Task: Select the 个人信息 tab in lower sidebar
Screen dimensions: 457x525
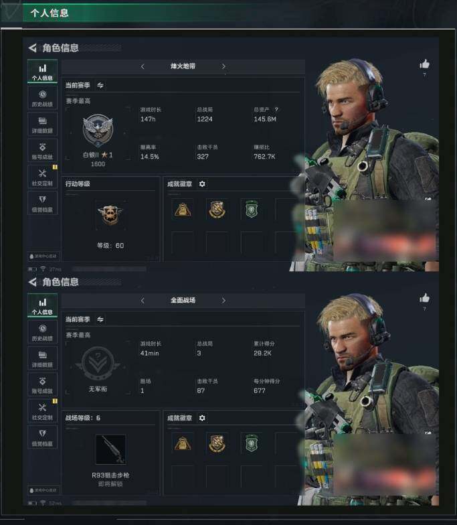Action: click(x=43, y=305)
